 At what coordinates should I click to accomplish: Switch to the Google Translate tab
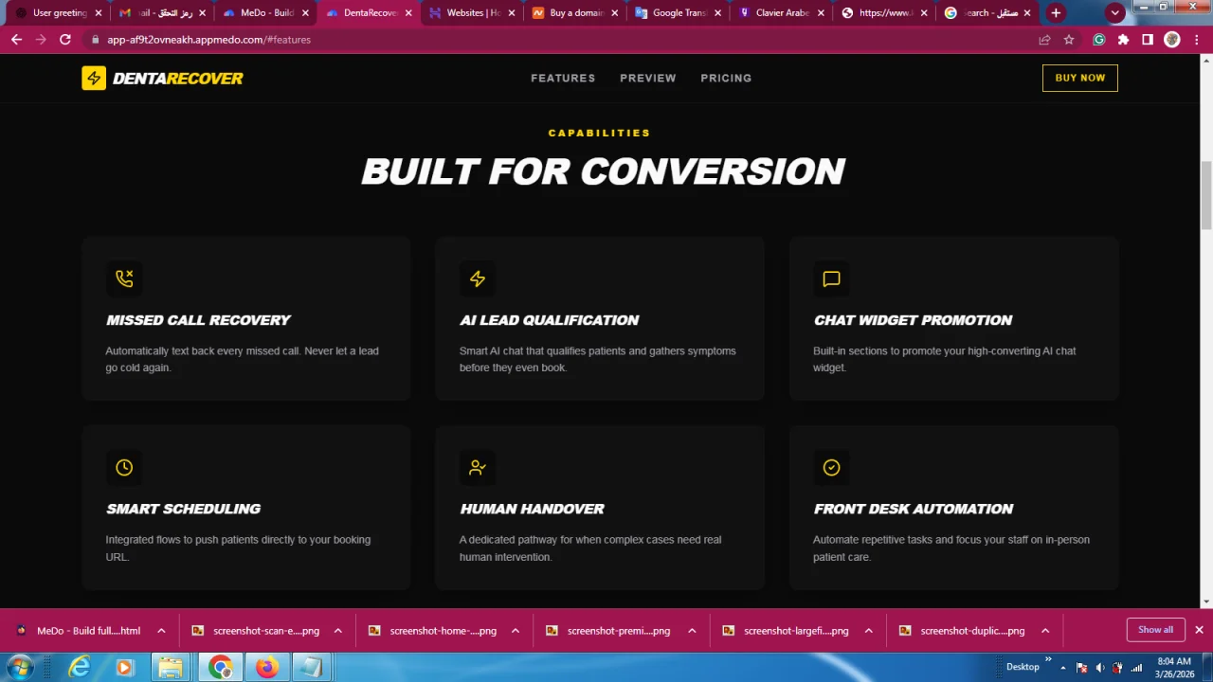(679, 13)
